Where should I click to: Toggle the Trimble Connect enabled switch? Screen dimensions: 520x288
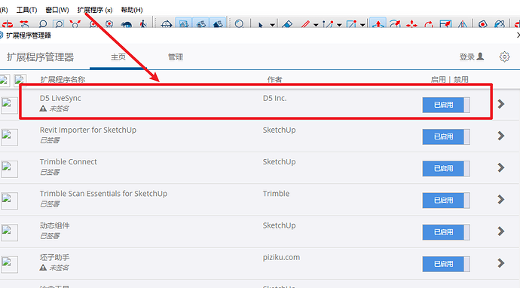(446, 169)
